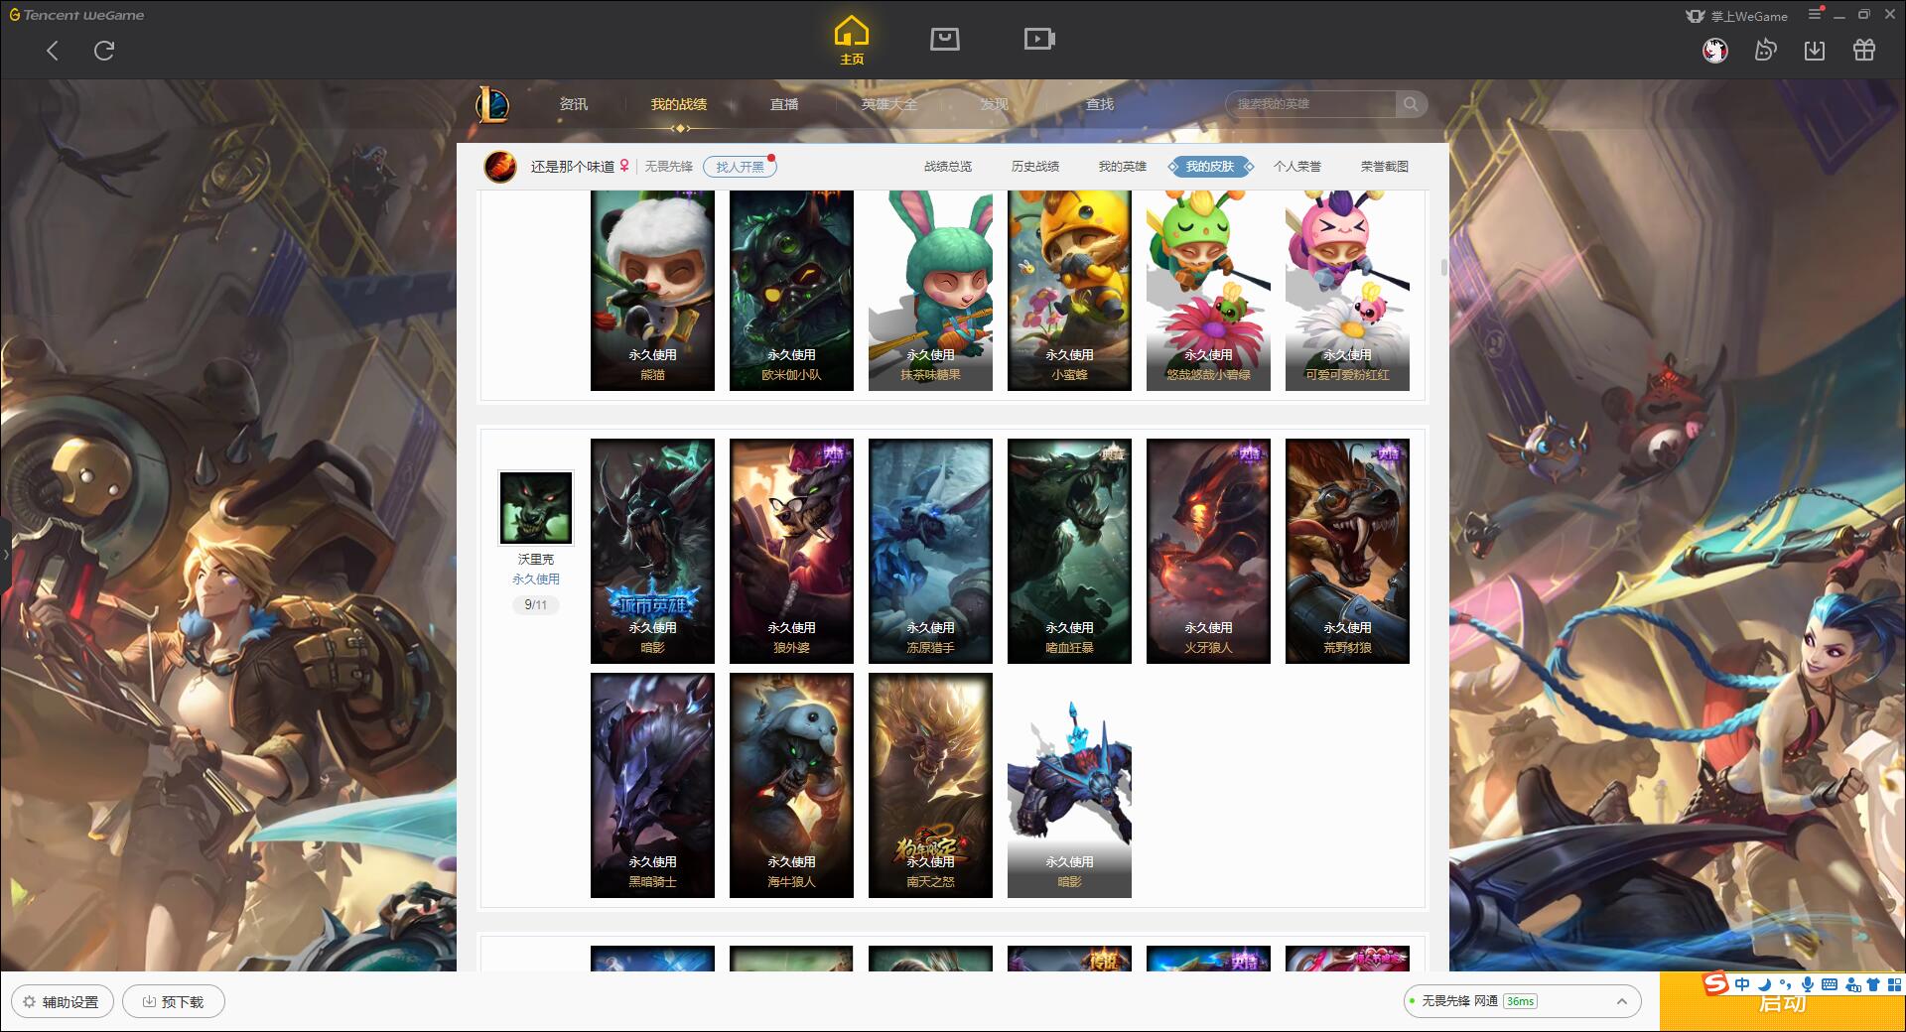Open the 直播 tab
Viewport: 1906px width, 1032px height.
click(784, 104)
